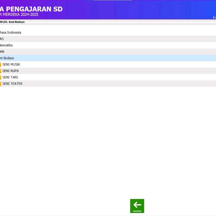The image size is (216, 216).
Task: Select the highlighted Seni Budaya row
Action: click(x=108, y=58)
